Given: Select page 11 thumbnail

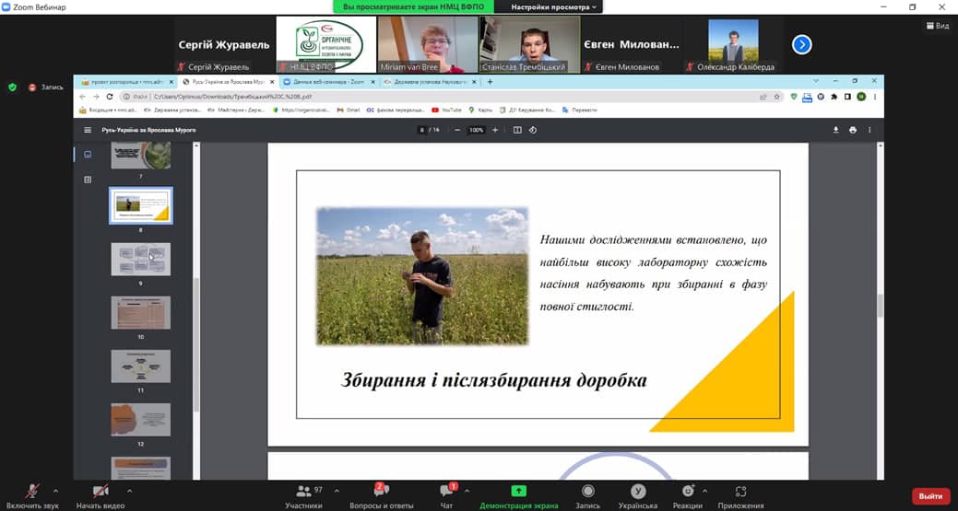Looking at the screenshot, I should pos(140,366).
